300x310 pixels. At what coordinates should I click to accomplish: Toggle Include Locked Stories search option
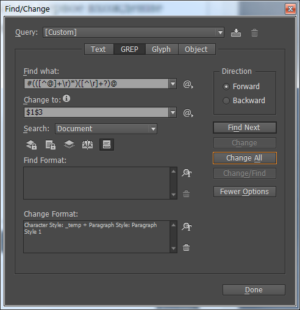coord(51,145)
